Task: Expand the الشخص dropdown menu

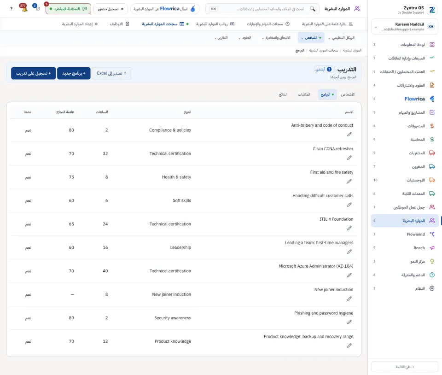Action: click(x=311, y=38)
